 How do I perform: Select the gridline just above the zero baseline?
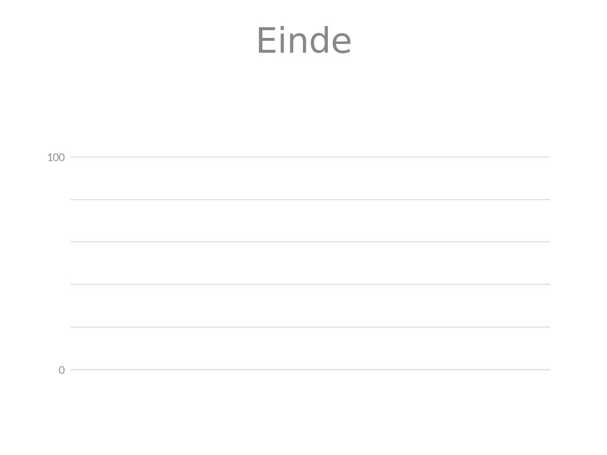[310, 327]
